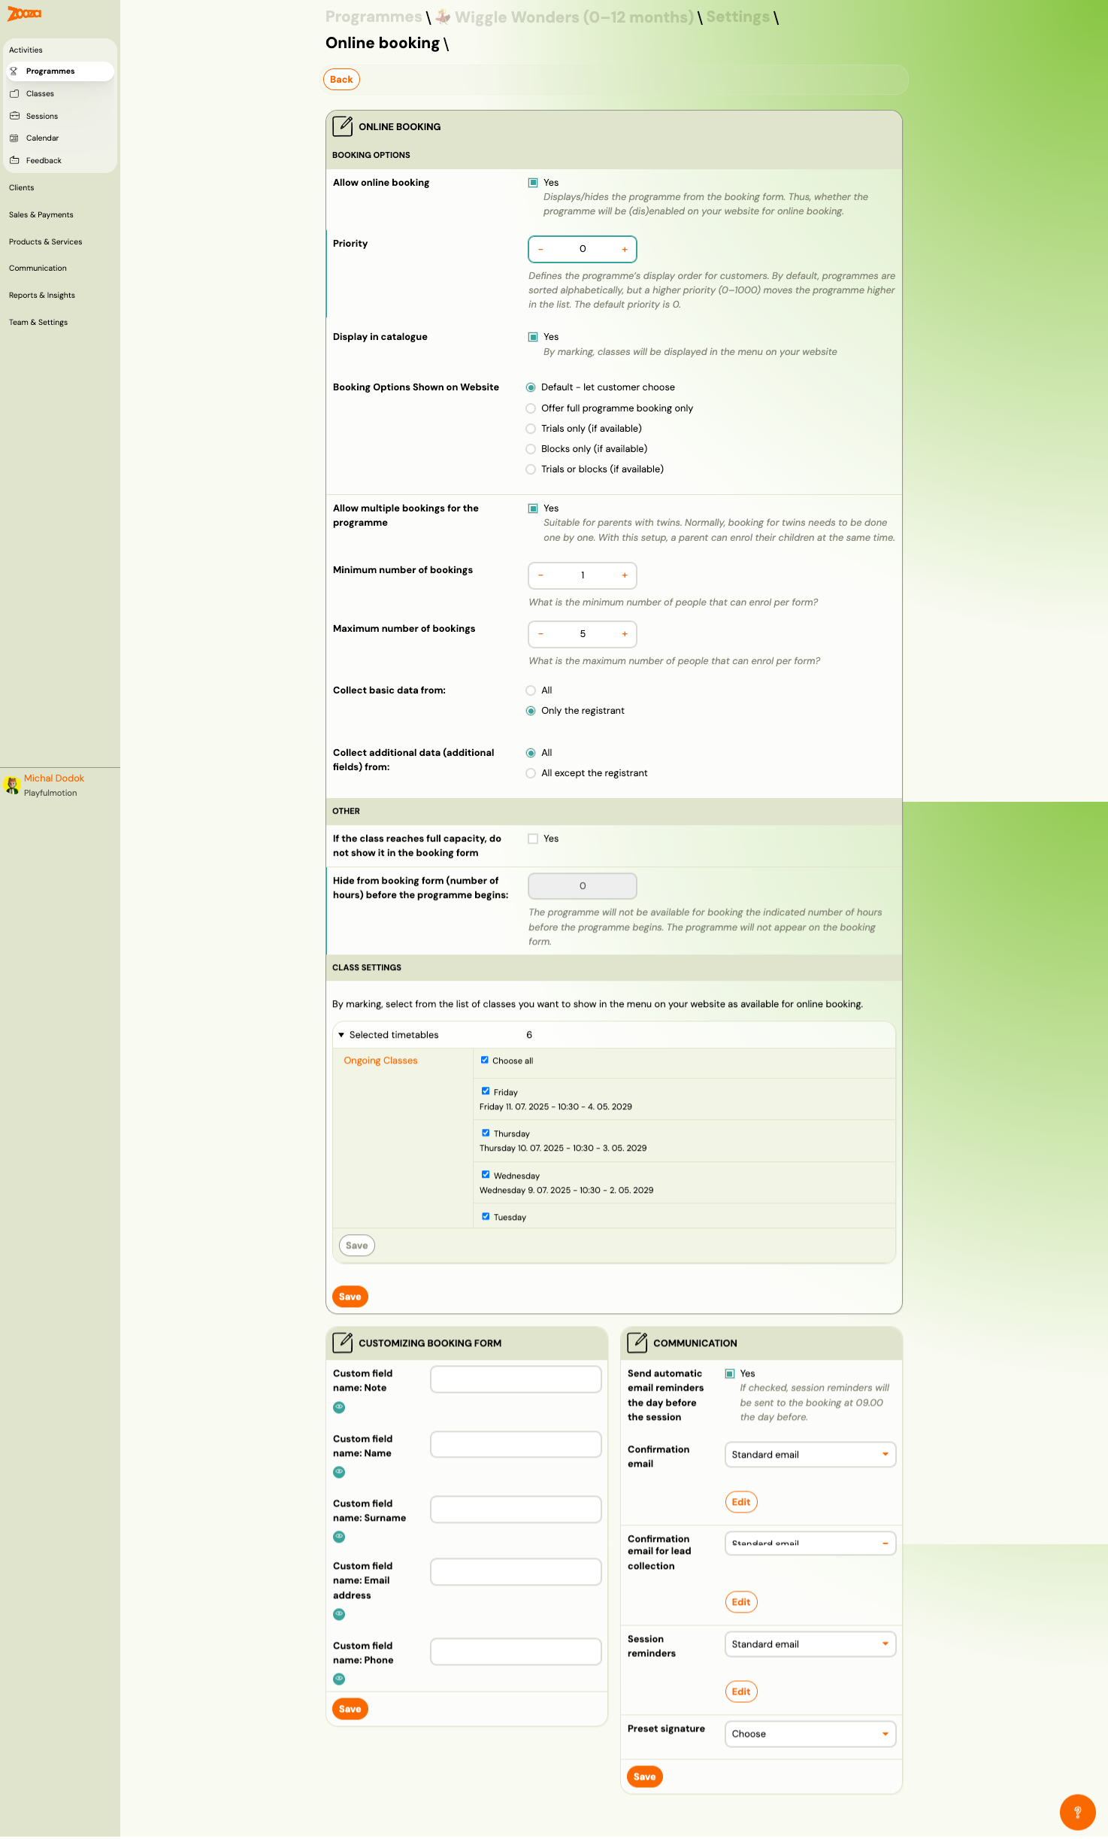Select Trials only (if available) option
The height and width of the screenshot is (1839, 1108).
click(531, 429)
